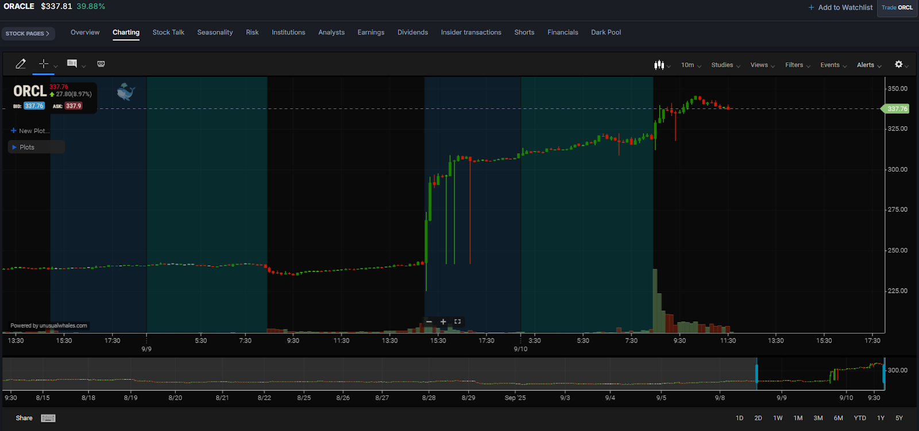Expand the Plots section
The height and width of the screenshot is (431, 919).
click(x=36, y=147)
